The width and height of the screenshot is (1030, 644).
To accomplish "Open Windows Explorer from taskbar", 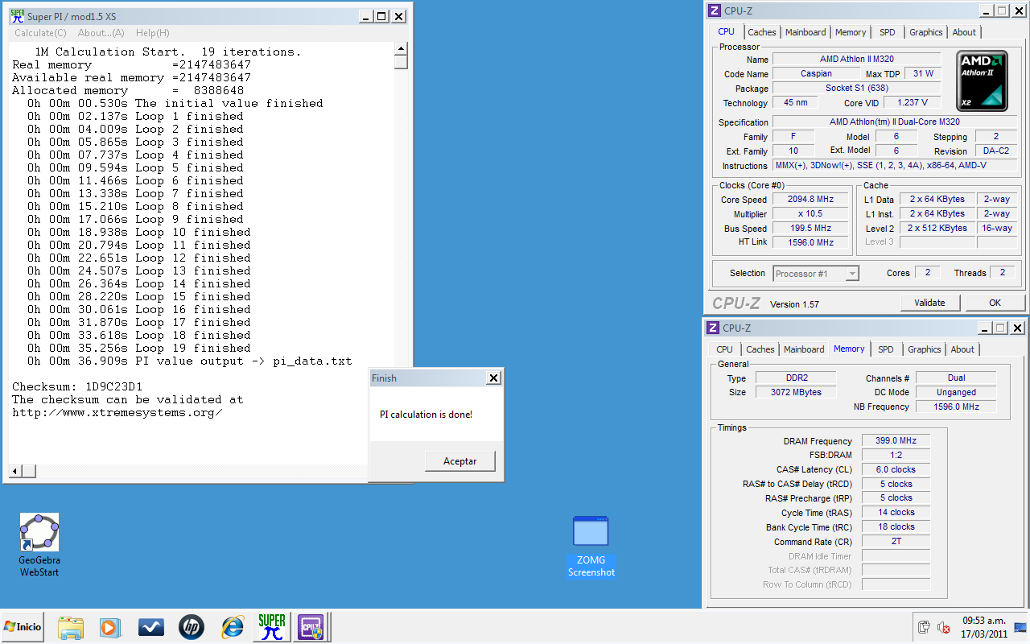I will (71, 627).
